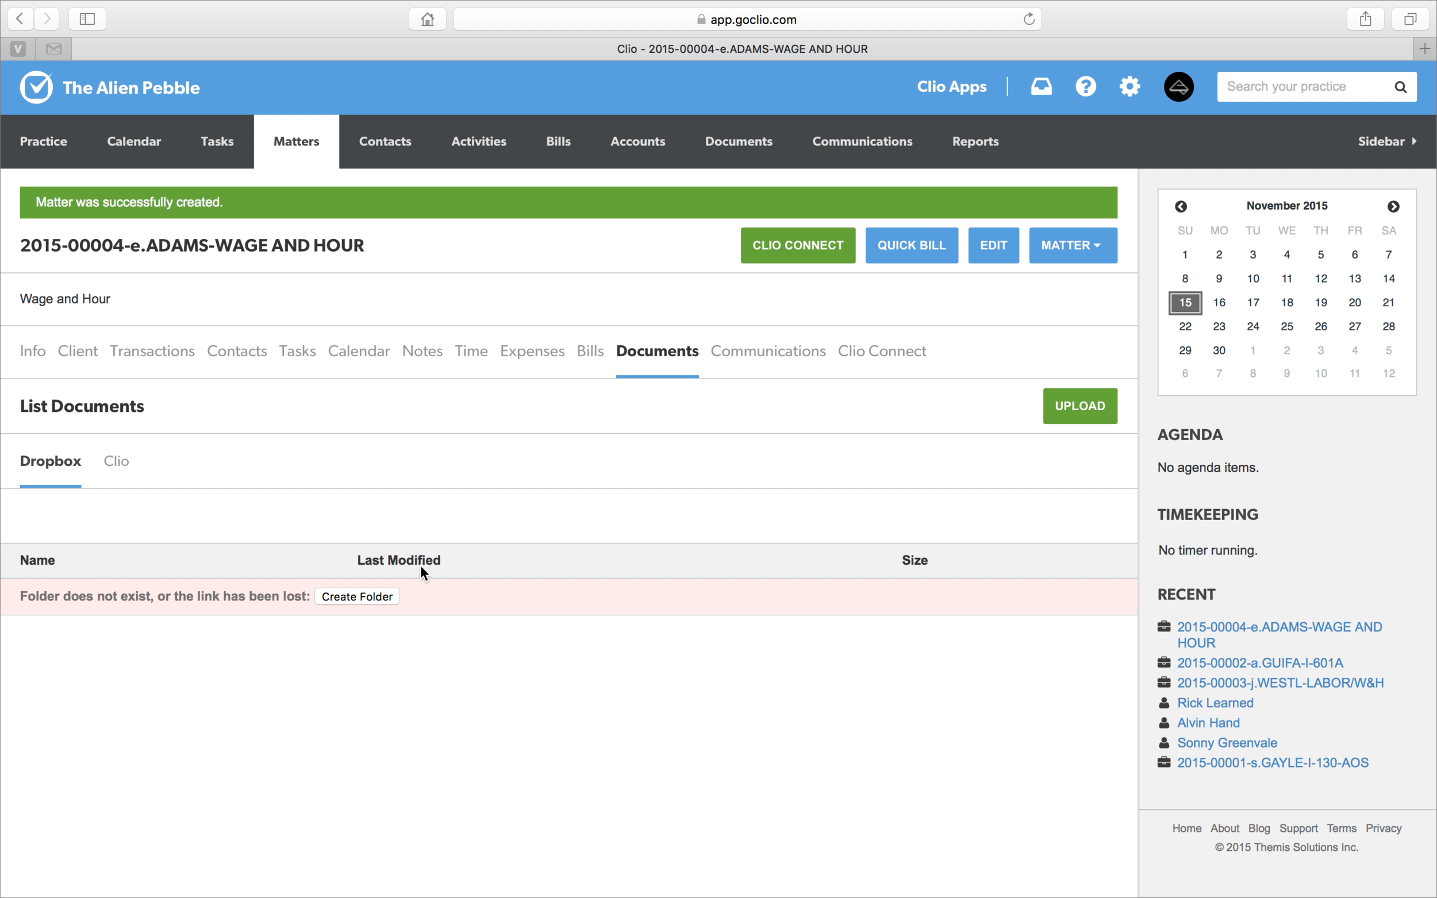Screen dimensions: 1437x898
Task: Click the Terms footer link
Action: 1342,828
